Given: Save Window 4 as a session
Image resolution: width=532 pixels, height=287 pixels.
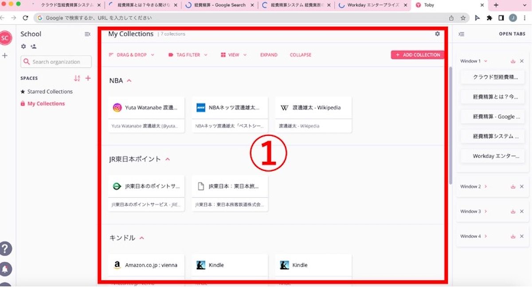Looking at the screenshot, I should [x=513, y=236].
